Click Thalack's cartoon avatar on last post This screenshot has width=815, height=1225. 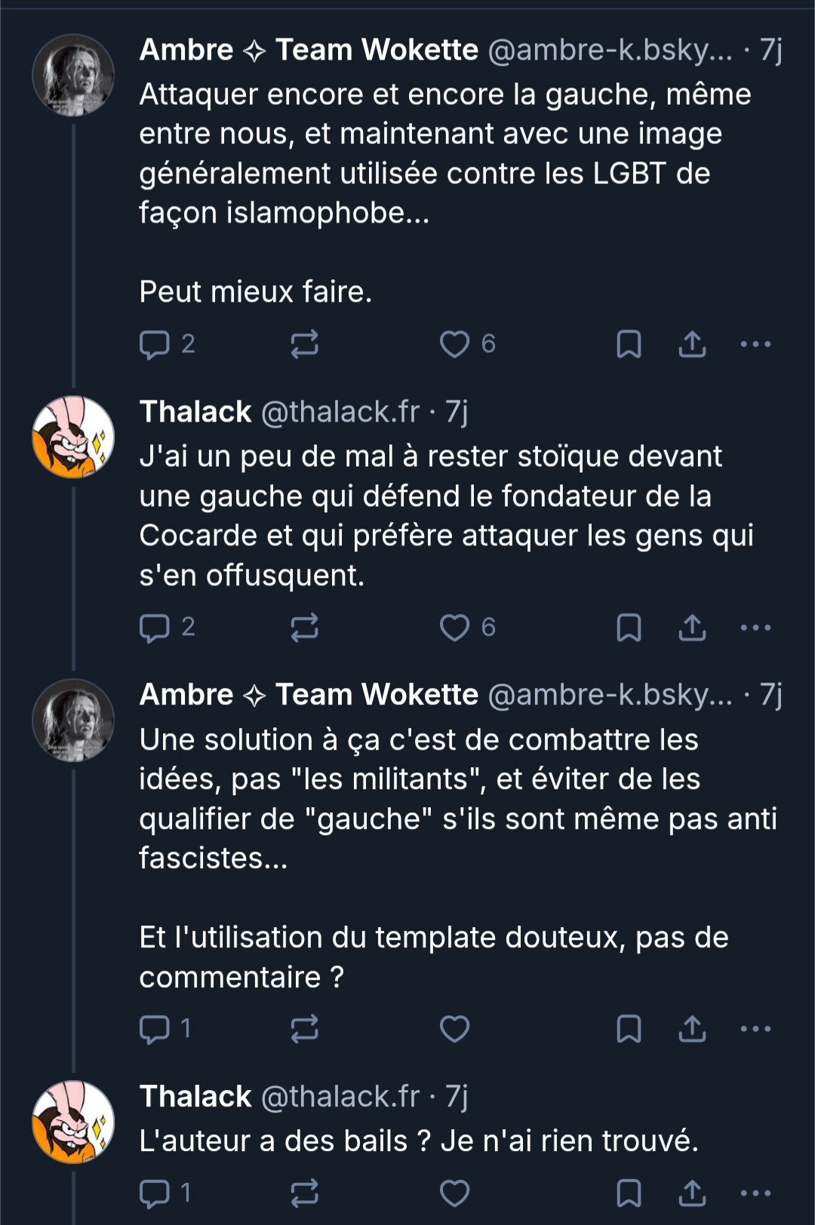coord(73,1122)
